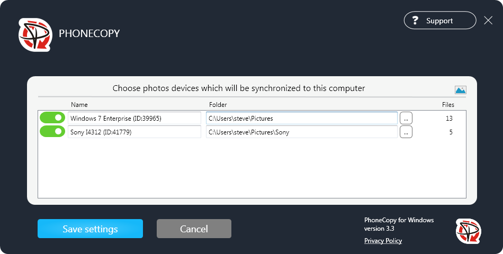The height and width of the screenshot is (254, 503).
Task: Click the PhoneCopy logo in header
Action: point(35,34)
